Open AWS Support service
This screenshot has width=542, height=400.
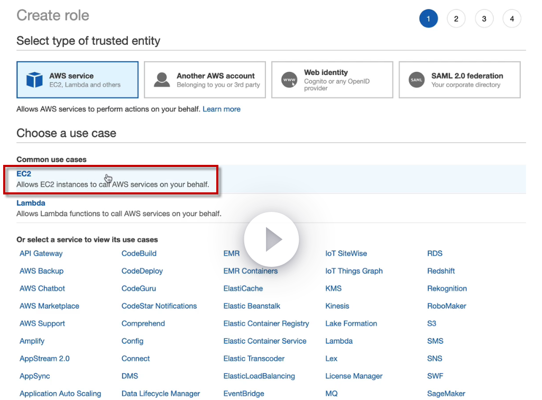[42, 324]
